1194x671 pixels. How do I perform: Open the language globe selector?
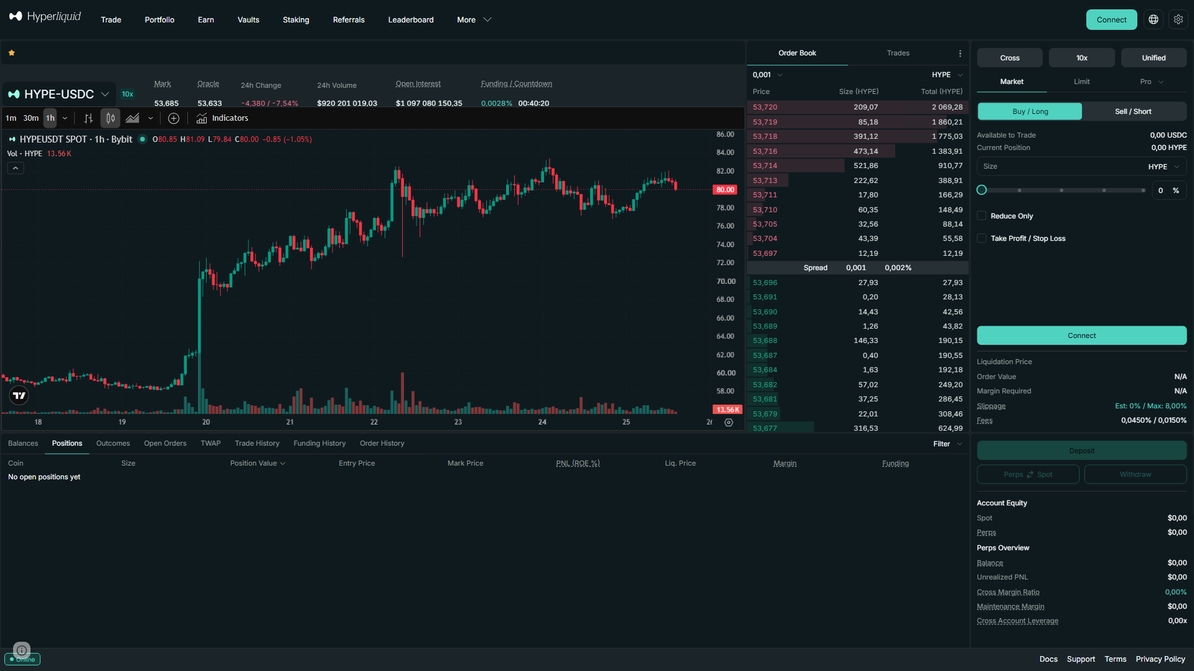pos(1154,20)
